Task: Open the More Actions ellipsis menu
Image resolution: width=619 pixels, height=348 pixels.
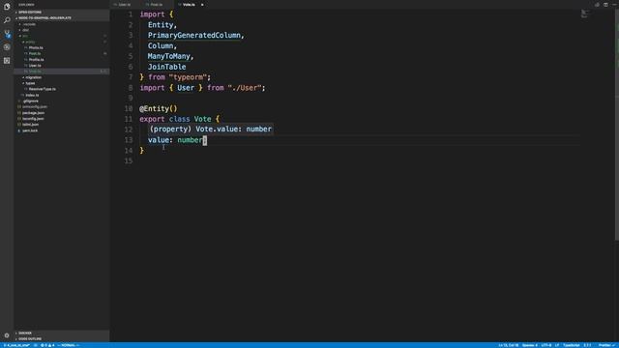Action: click(614, 5)
